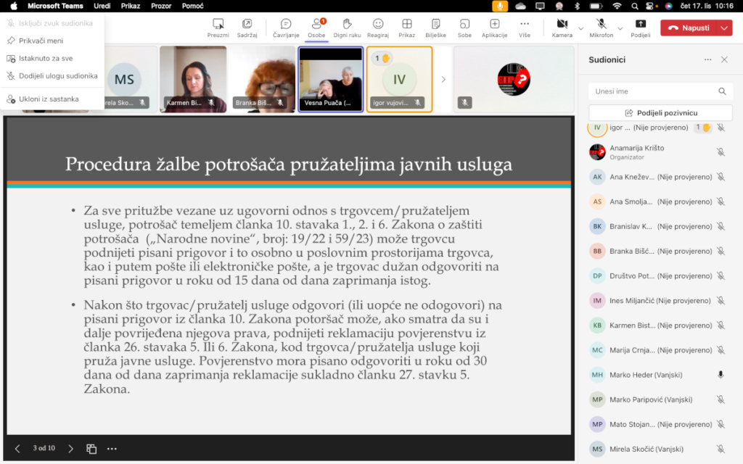
Task: Select Karmen video thumbnail
Action: 193,80
